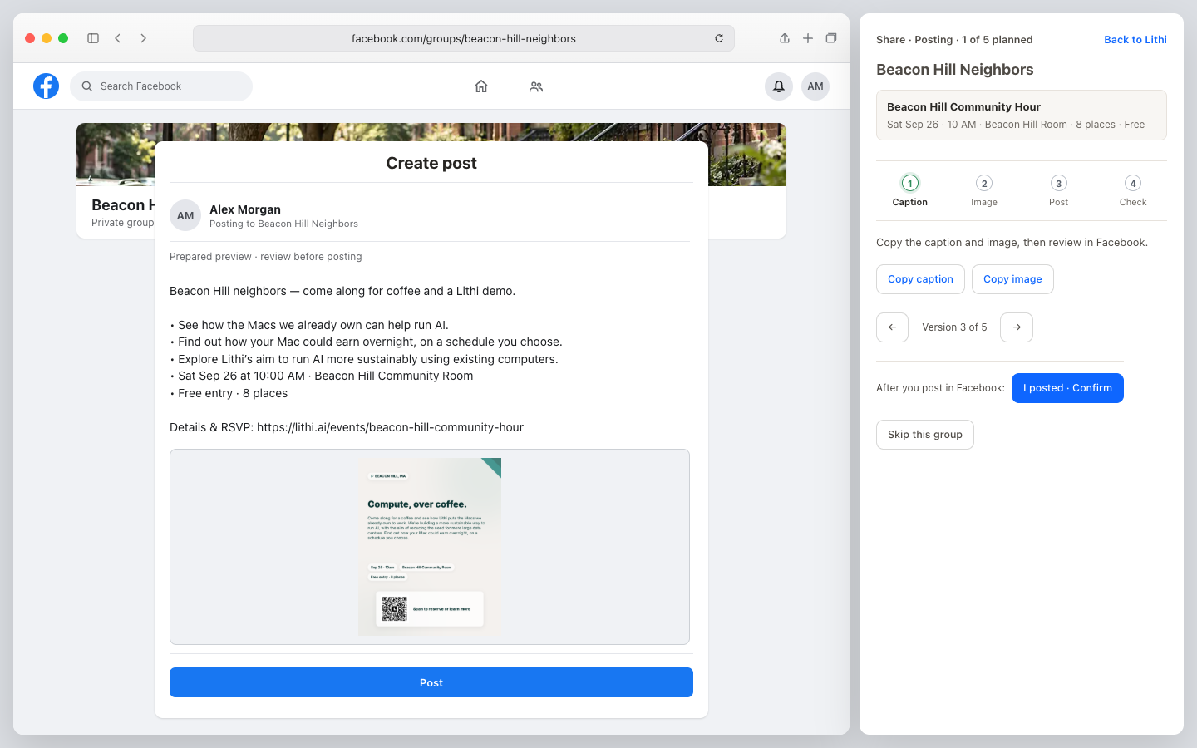Toggle the browser sidebar icon
Viewport: 1197px width, 748px height.
tap(93, 38)
